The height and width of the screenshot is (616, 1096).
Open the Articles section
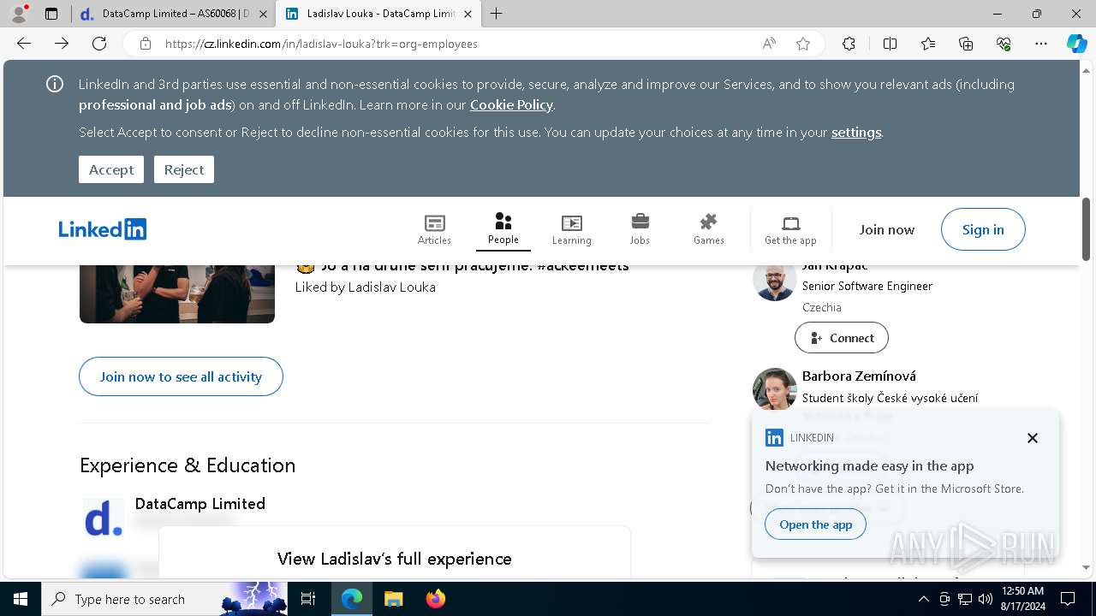pos(434,229)
